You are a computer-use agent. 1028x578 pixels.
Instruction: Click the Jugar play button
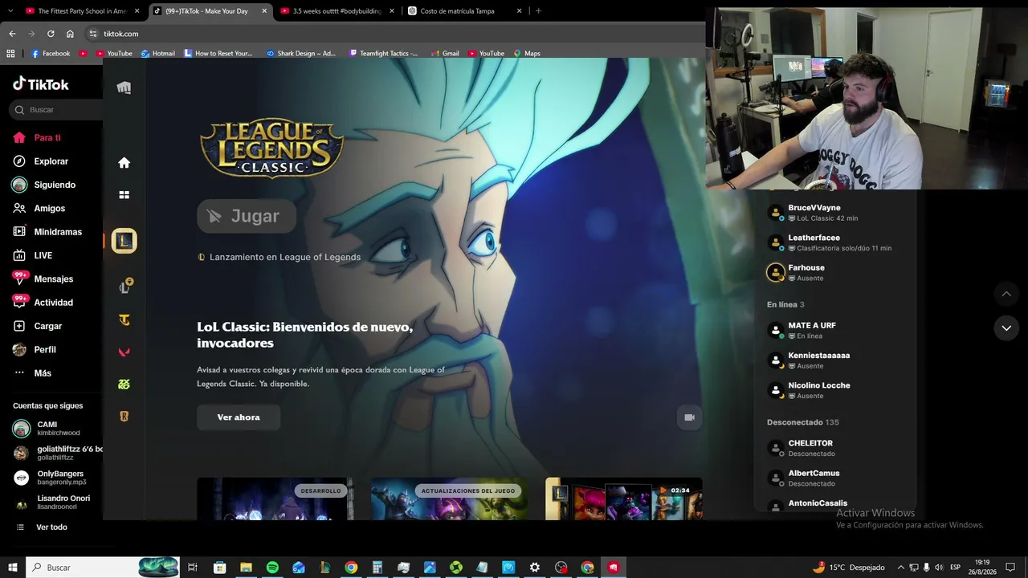(x=247, y=216)
